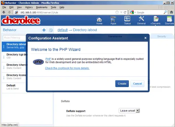Screen dimensions: 175x127
Task: Follow the cookbook details link
Action: point(67,68)
